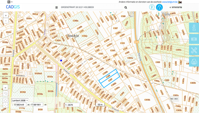The image size is (199, 113).
Task: Click the crosshair locate icon
Action: click(6, 101)
